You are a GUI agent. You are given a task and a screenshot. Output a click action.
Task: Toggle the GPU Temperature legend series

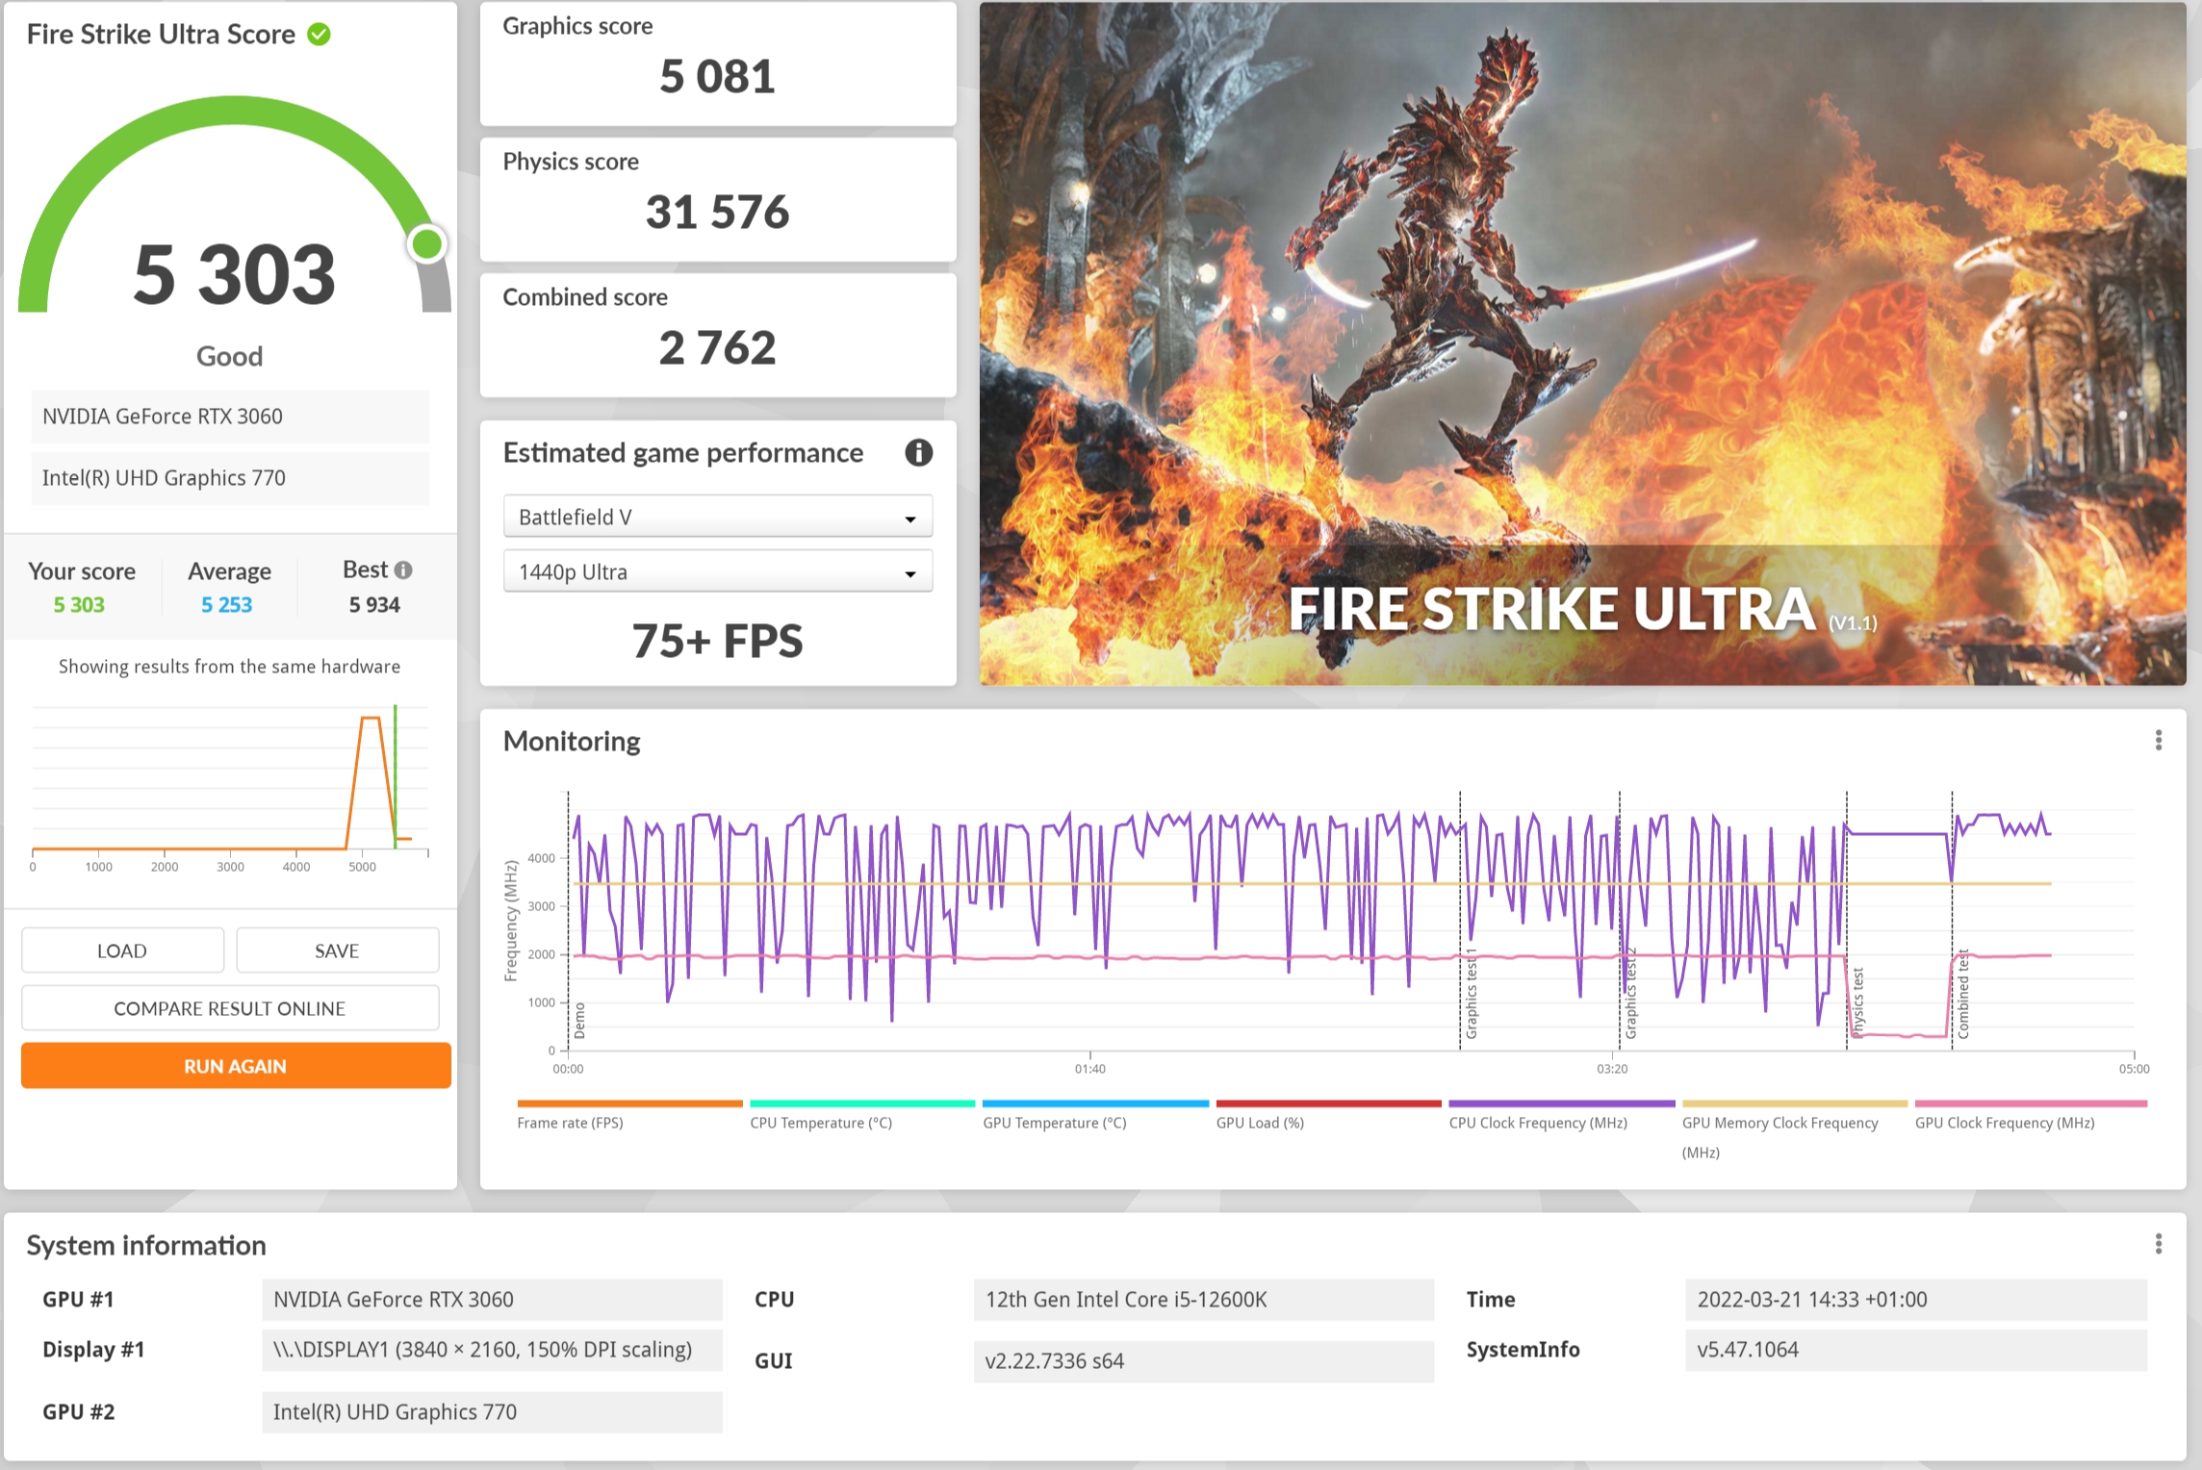(x=1055, y=1123)
